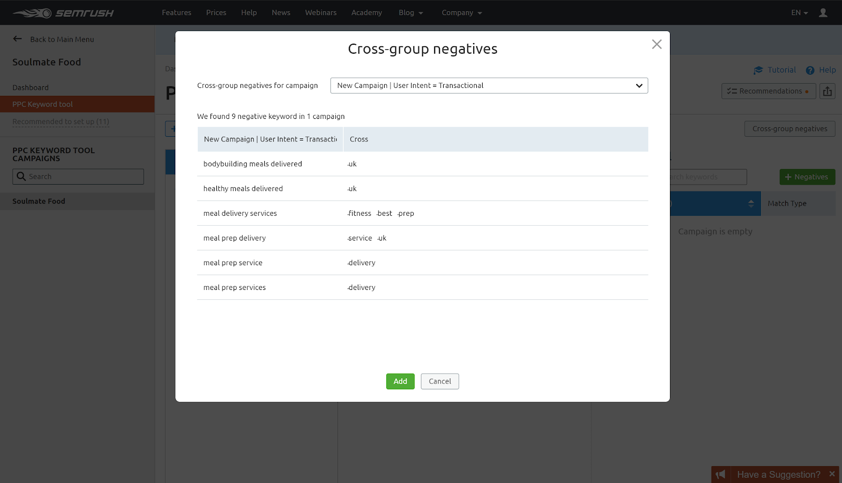Click the green Add button

(400, 381)
